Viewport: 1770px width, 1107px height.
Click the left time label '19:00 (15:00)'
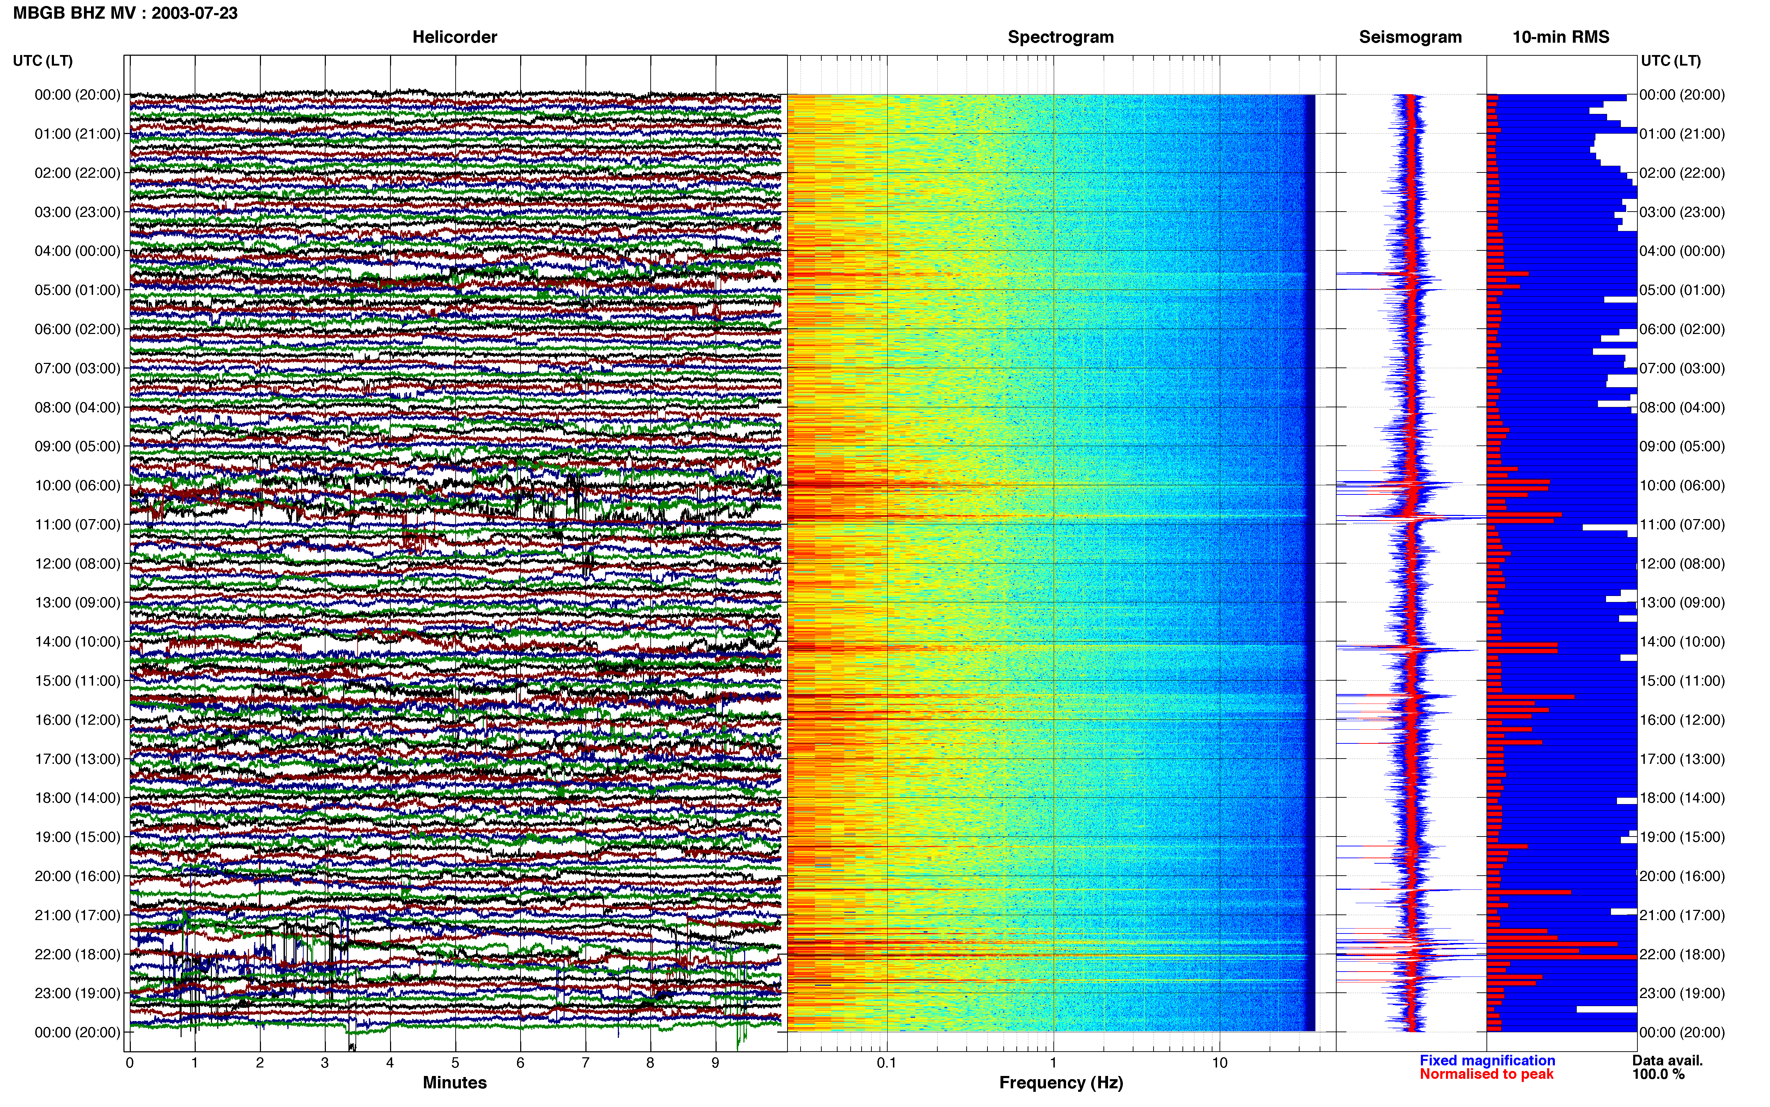pos(78,837)
